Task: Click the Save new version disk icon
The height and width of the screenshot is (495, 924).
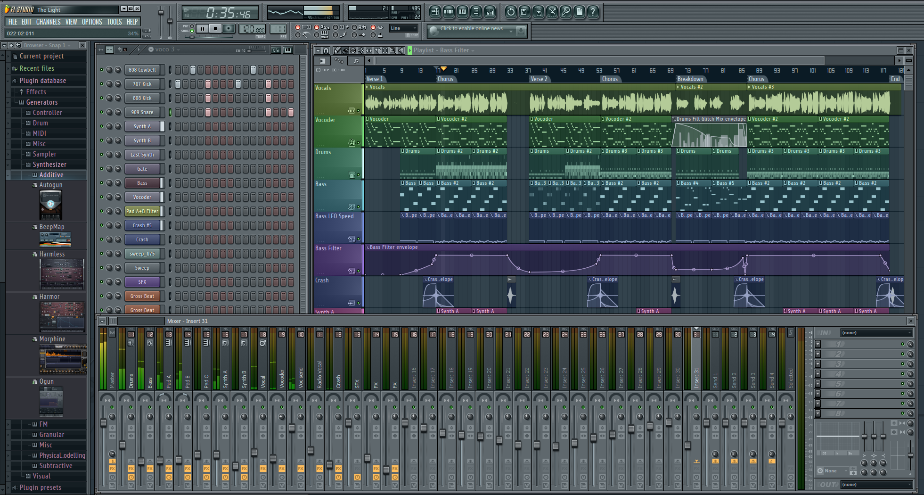Action: (x=525, y=12)
